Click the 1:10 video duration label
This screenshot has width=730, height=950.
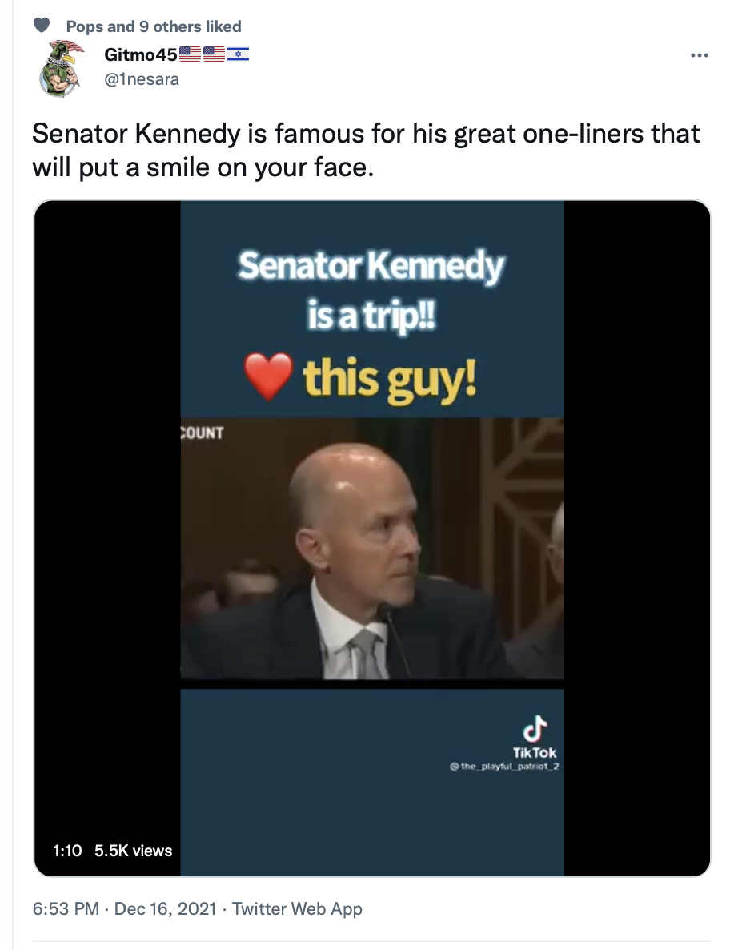tap(67, 851)
